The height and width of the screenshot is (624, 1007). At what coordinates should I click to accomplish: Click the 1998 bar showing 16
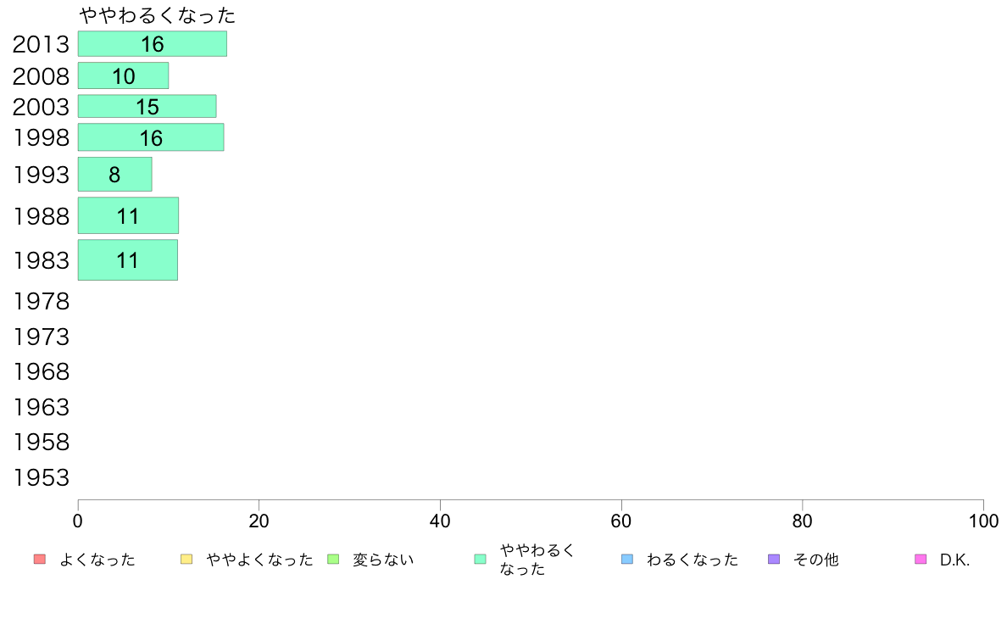[x=151, y=137]
